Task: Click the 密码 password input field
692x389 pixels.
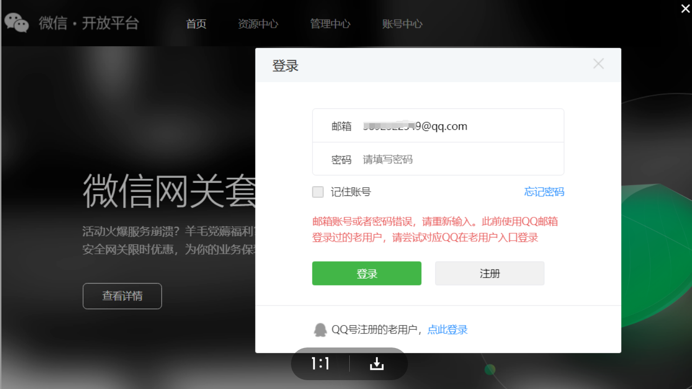Action: [x=438, y=160]
